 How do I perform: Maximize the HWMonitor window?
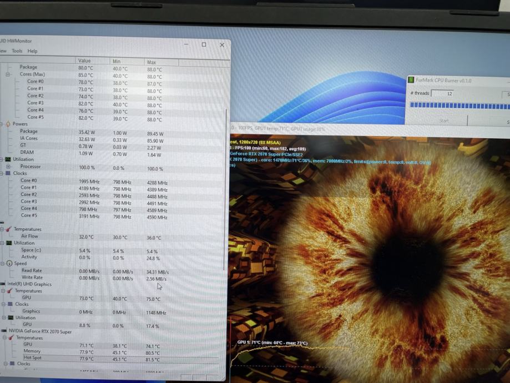coord(204,44)
